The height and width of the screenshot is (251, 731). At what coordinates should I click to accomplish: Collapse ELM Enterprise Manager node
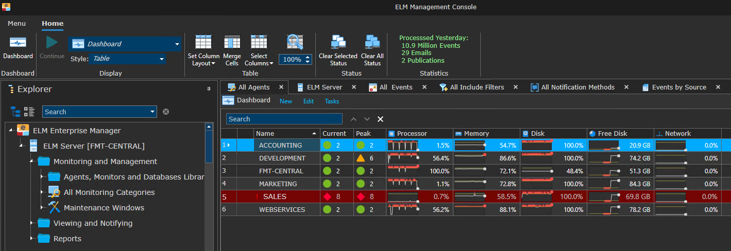11,131
